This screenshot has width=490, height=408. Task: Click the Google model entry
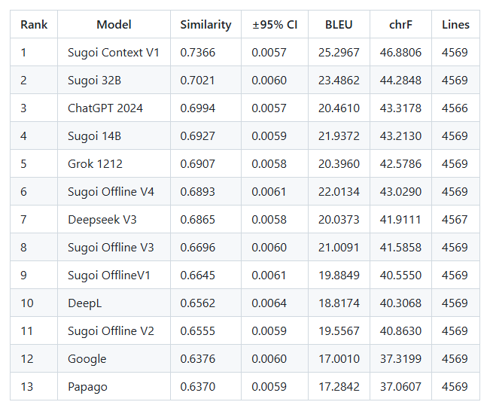87,358
